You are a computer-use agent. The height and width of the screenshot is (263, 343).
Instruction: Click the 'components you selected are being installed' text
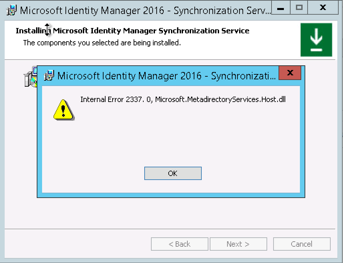pos(102,43)
